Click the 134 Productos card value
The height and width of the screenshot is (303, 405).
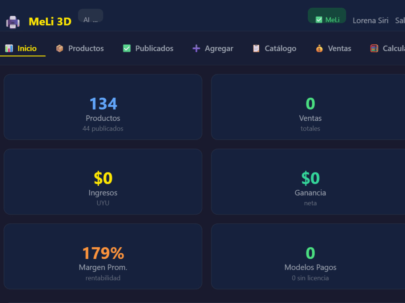[x=103, y=104]
